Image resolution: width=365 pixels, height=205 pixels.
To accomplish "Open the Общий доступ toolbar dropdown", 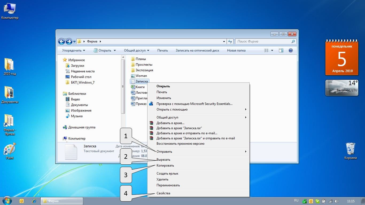I will tap(136, 51).
